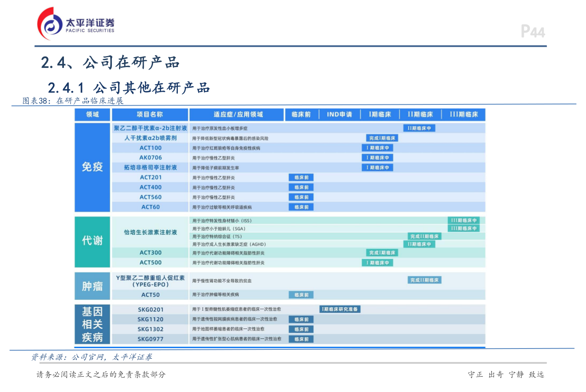This screenshot has width=586, height=392.
Task: Select the 基因相关疾病 category block
Action: (x=92, y=324)
